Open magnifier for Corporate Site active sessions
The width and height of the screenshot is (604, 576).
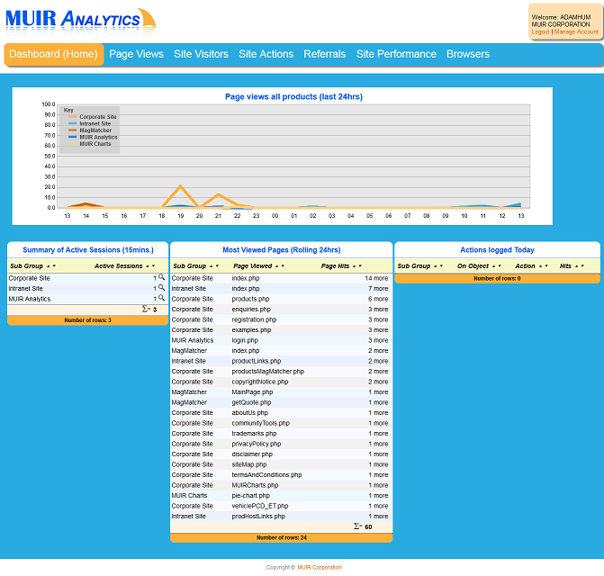tap(162, 278)
